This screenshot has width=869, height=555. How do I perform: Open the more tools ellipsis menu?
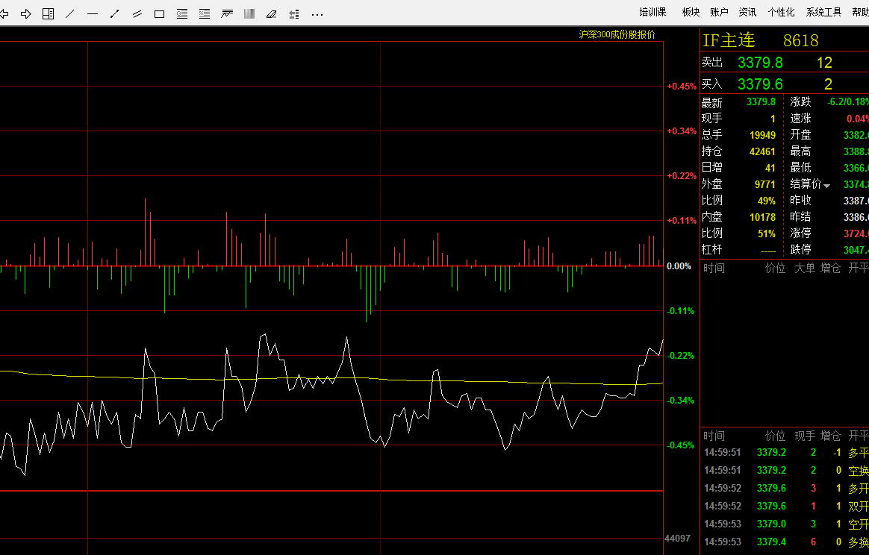(x=317, y=13)
